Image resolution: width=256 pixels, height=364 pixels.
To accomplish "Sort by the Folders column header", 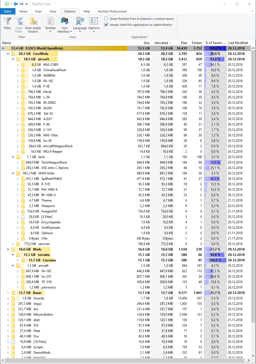I will 196,43.
